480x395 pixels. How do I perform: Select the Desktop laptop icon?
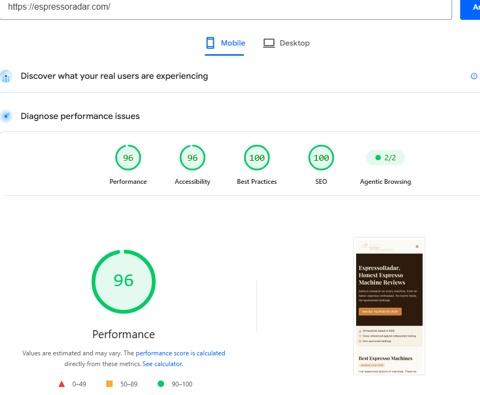pyautogui.click(x=269, y=43)
